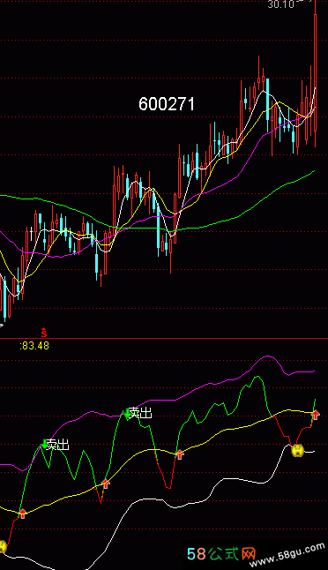
Task: Click second red up arrow from the left
Action: tap(105, 484)
